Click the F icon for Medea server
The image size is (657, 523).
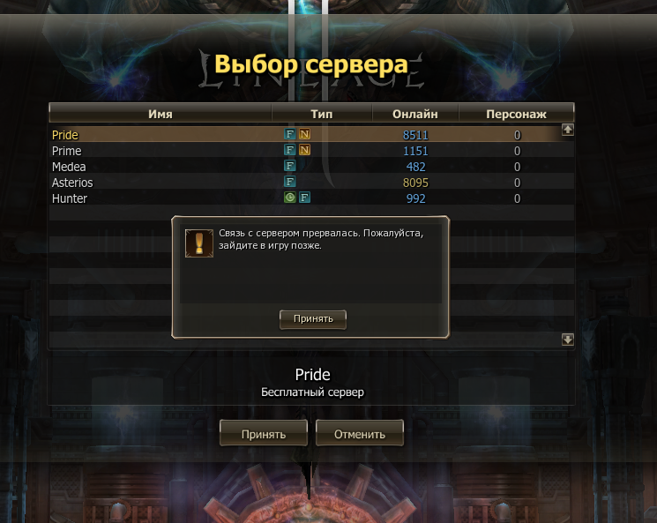(x=289, y=166)
